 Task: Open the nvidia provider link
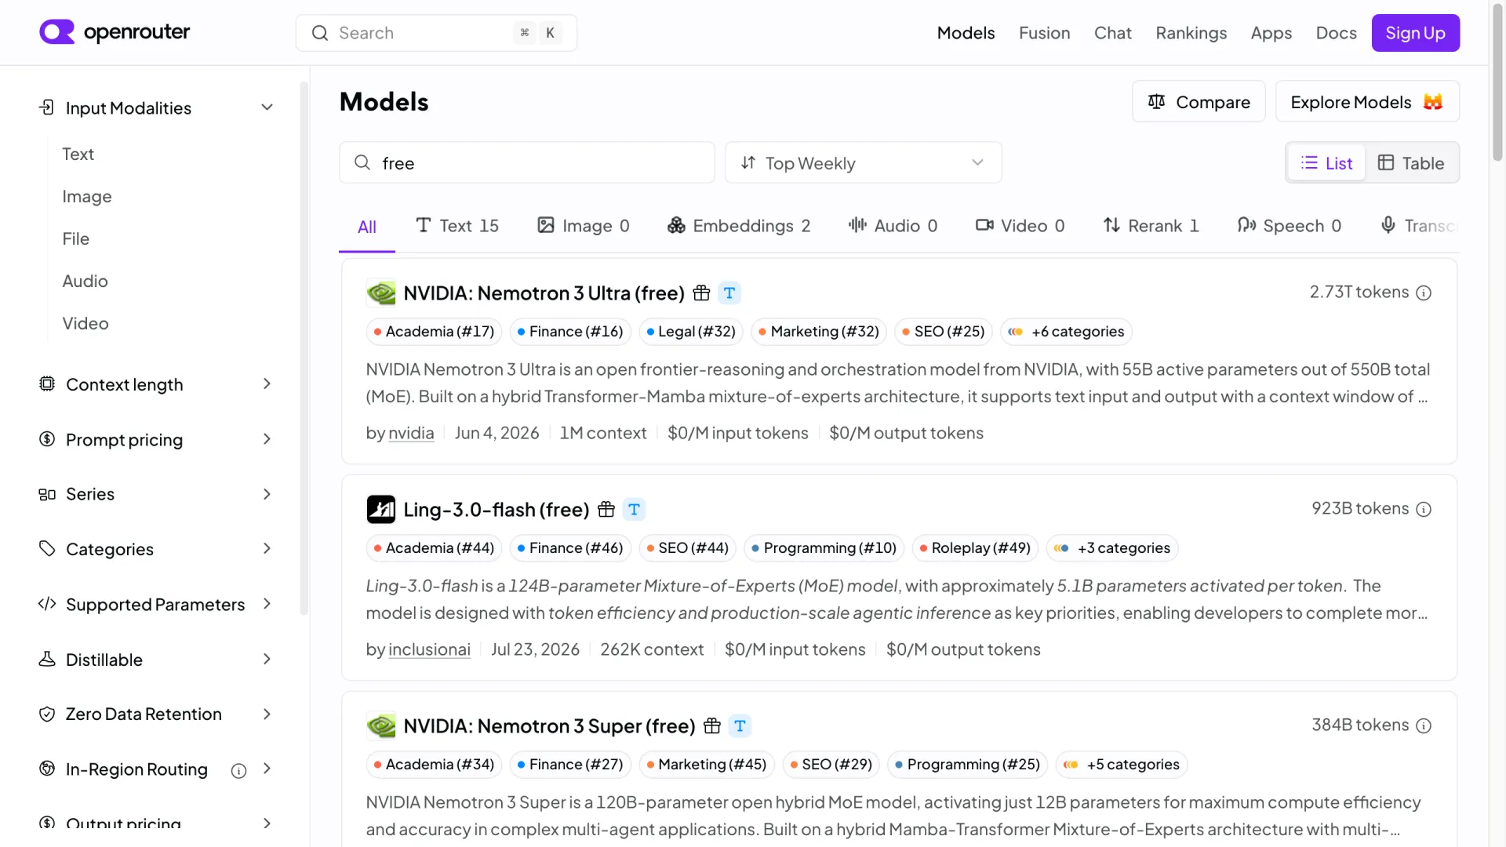pos(411,433)
